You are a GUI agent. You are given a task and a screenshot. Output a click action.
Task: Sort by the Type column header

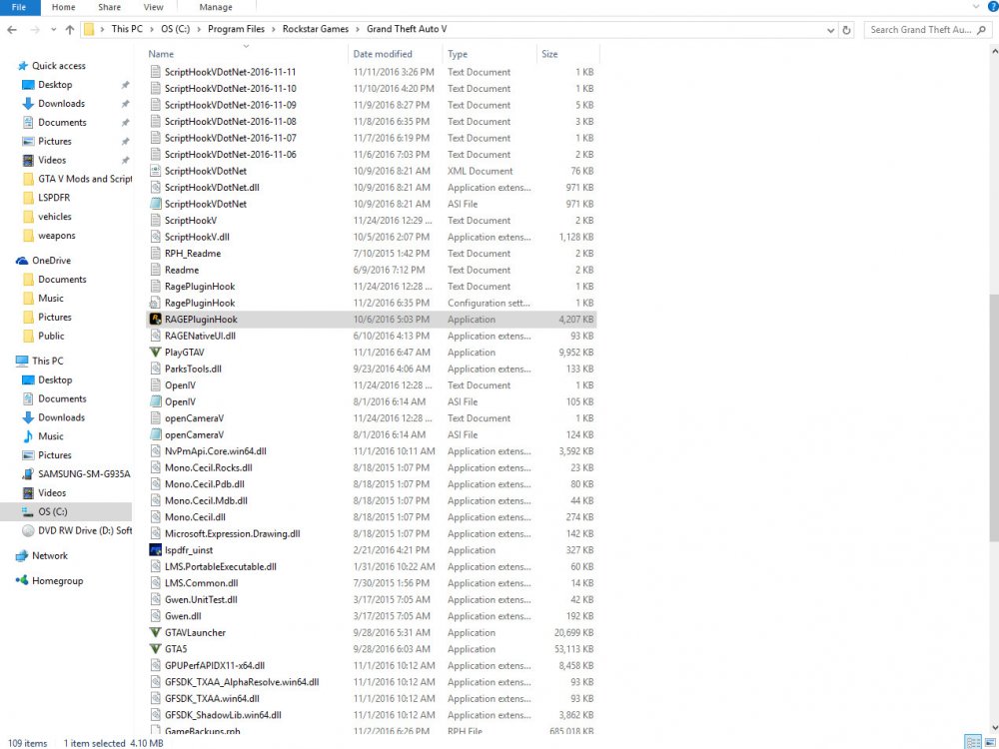point(490,54)
